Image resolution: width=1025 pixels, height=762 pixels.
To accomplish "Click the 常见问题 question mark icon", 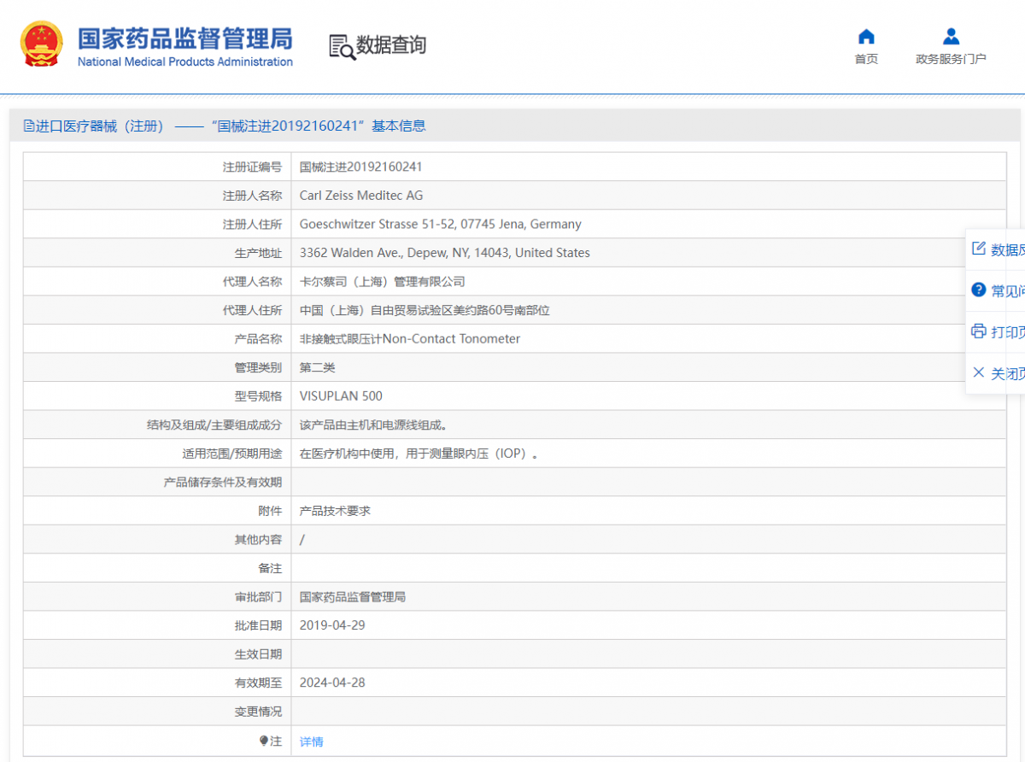I will (979, 290).
